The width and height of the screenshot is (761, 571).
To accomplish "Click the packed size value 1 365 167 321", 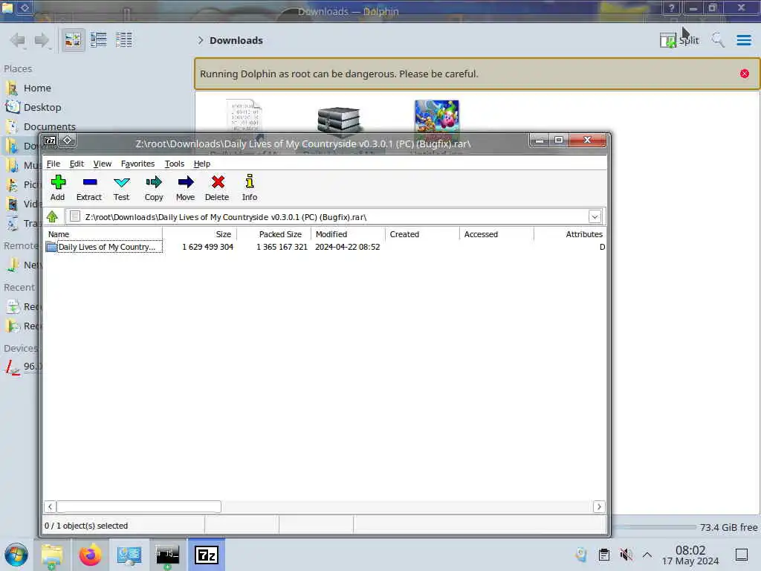I will click(282, 247).
